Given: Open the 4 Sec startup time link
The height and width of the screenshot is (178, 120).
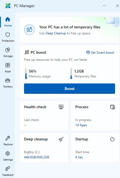Looking at the screenshot, I should 79,157.
